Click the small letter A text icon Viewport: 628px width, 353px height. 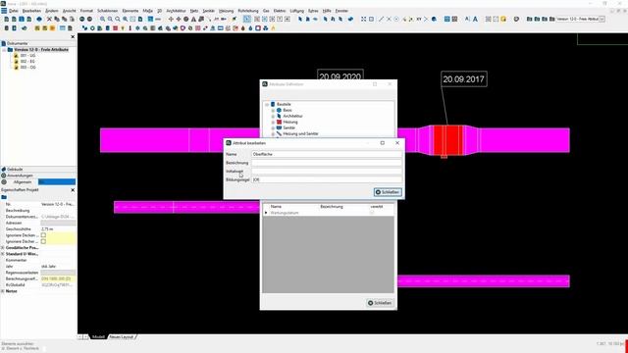point(467,19)
